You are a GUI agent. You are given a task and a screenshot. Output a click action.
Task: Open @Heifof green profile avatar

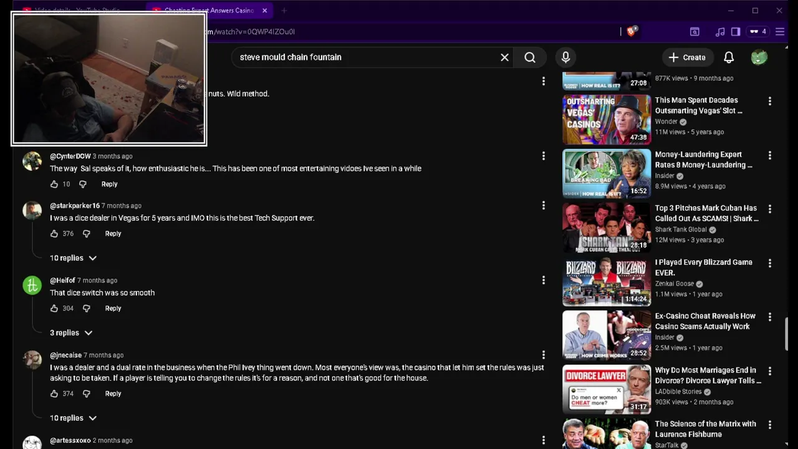[x=32, y=285]
